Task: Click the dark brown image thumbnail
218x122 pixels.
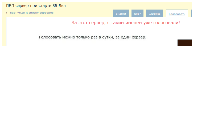Action: coord(185,42)
